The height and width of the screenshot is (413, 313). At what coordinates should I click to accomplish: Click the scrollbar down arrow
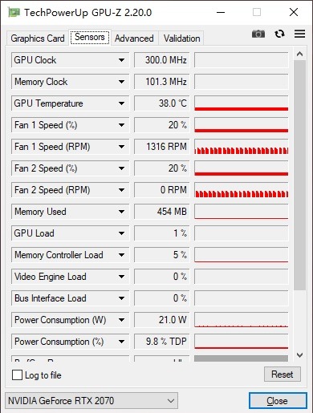tap(299, 355)
